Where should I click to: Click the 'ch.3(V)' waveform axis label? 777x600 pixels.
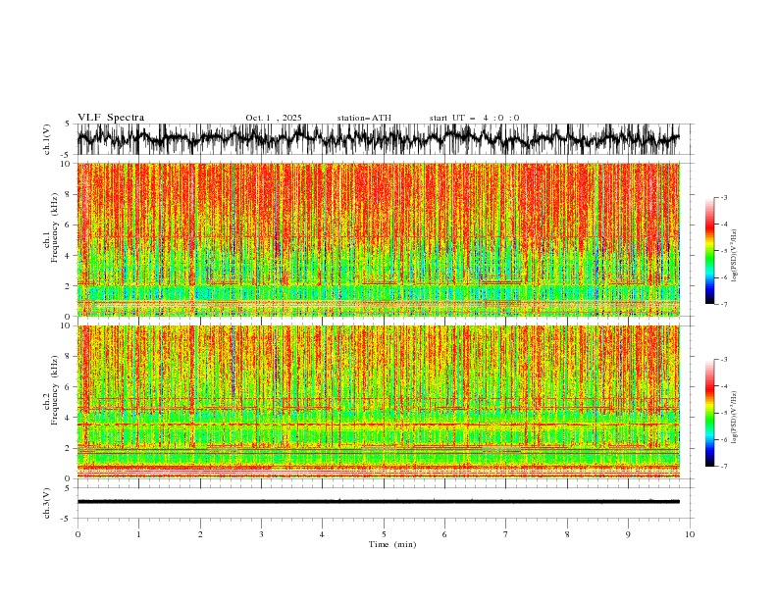point(47,503)
